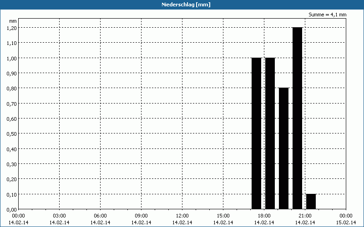
Task: Click the 06:00 time axis label
Action: click(100, 216)
